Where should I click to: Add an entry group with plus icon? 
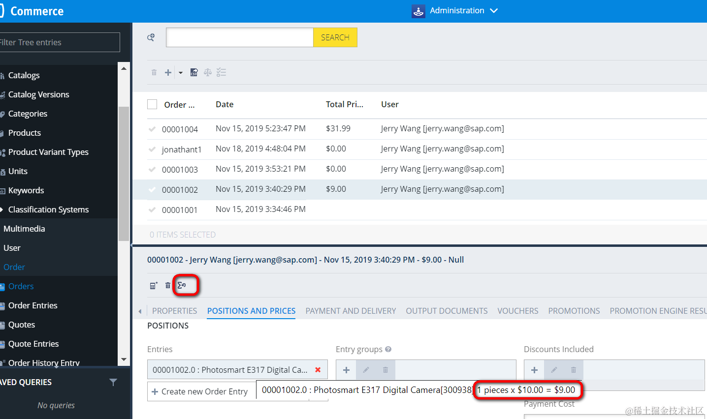[x=346, y=370]
